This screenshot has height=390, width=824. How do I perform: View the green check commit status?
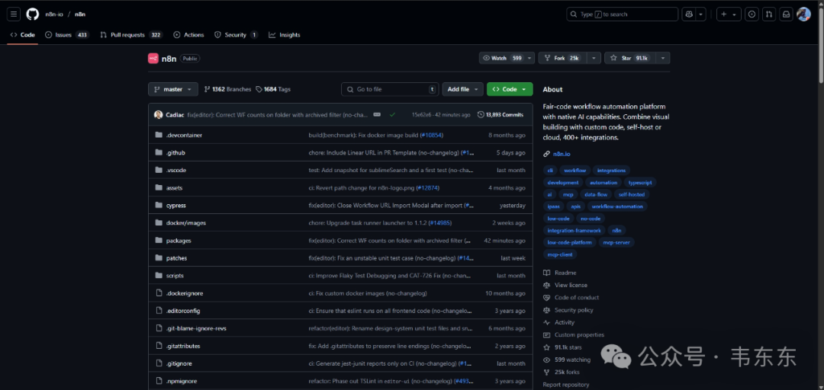tap(392, 114)
